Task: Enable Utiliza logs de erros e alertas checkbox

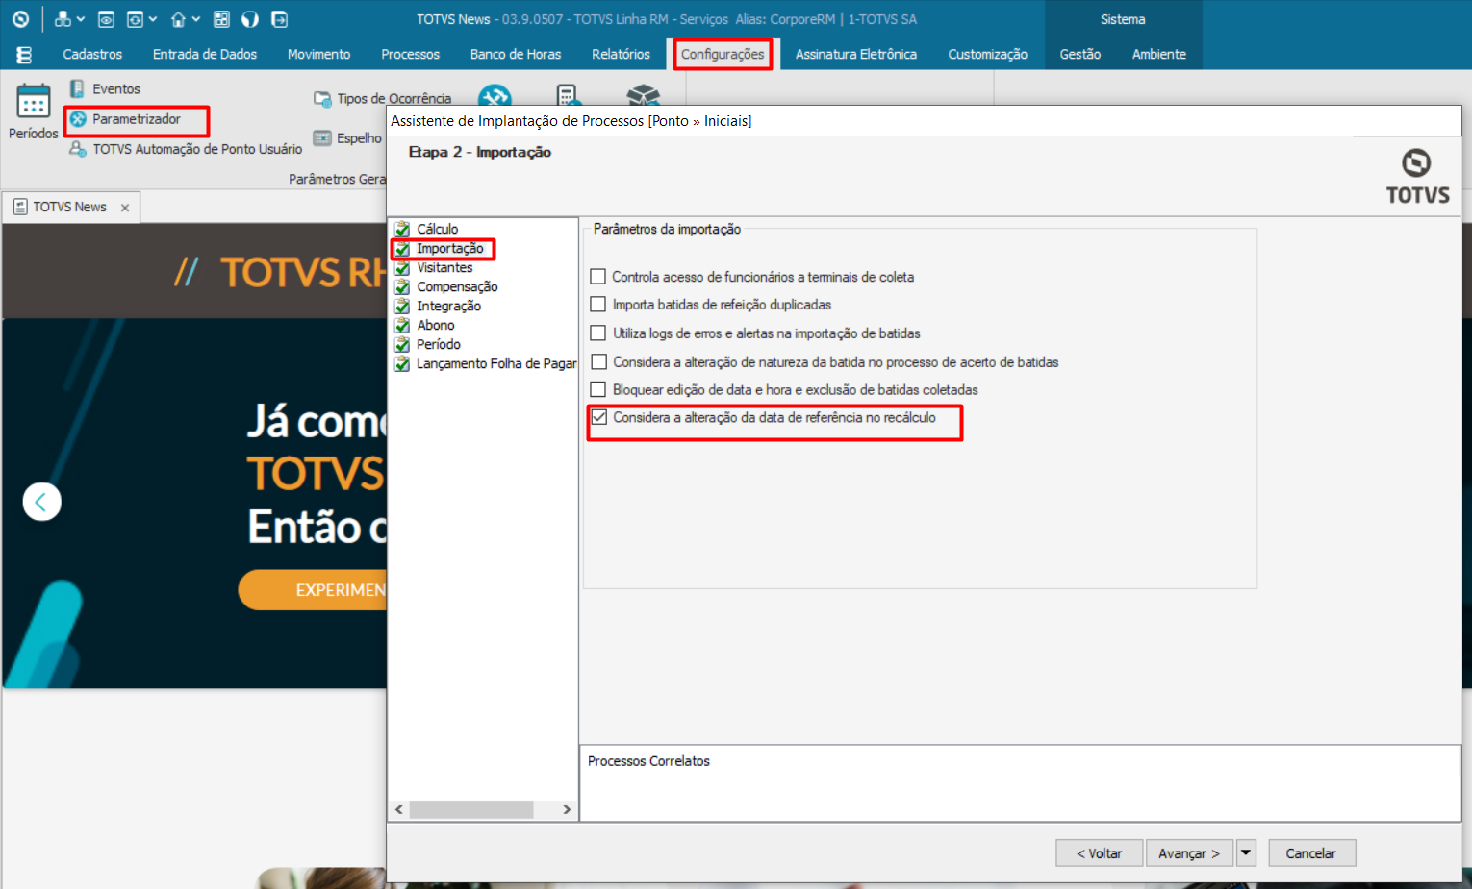Action: click(x=598, y=333)
